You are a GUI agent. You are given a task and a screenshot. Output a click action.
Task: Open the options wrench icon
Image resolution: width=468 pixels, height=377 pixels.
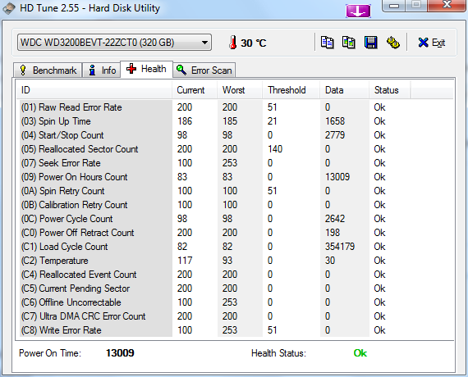[393, 43]
